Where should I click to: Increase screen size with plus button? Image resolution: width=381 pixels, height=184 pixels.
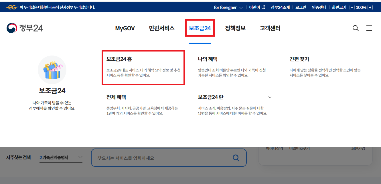[370, 7]
